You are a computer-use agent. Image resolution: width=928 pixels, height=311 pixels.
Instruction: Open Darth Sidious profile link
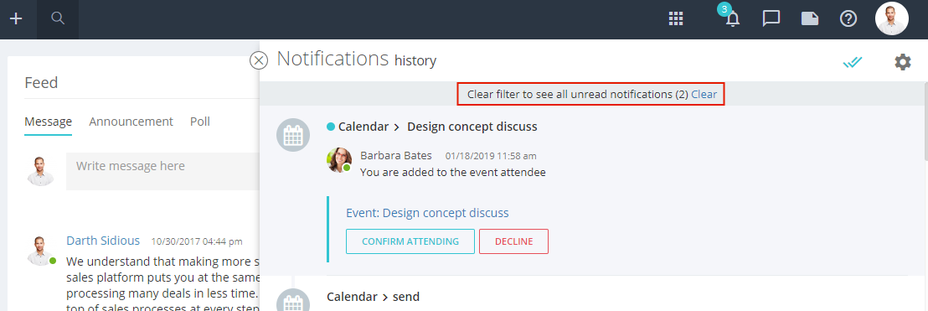click(103, 241)
